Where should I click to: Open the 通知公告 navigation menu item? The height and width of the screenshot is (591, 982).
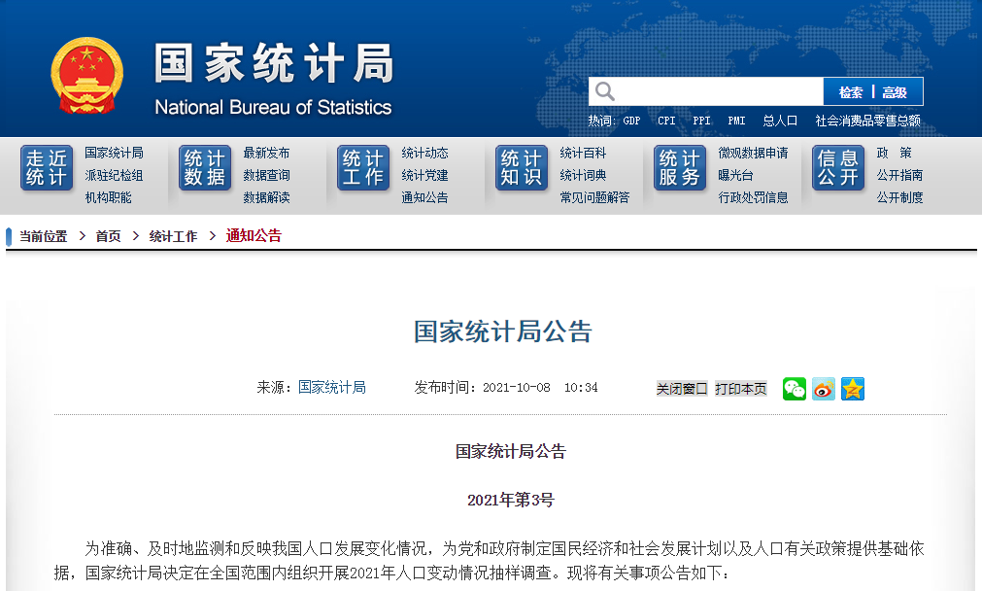pos(424,197)
